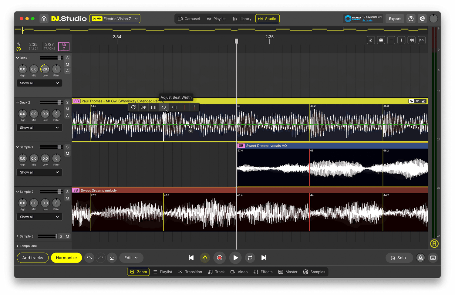Screen dimensions: 455x295
Task: Click the split/cut scissors icon
Action: pyautogui.click(x=112, y=258)
